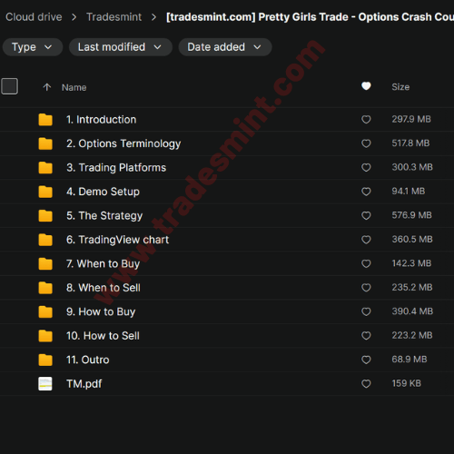Sort by the Name column header
The width and height of the screenshot is (454, 454).
coord(74,87)
